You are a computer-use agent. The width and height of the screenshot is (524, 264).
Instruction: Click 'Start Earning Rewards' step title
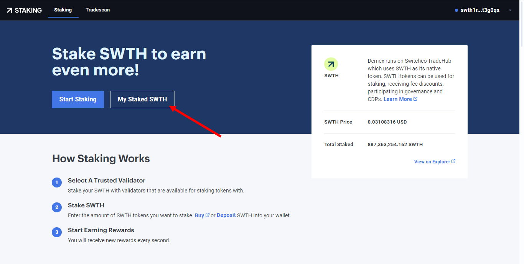coord(101,230)
